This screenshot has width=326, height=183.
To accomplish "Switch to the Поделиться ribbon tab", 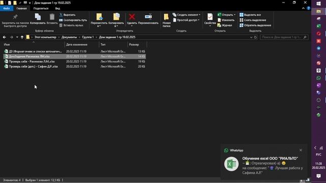I will click(41, 8).
